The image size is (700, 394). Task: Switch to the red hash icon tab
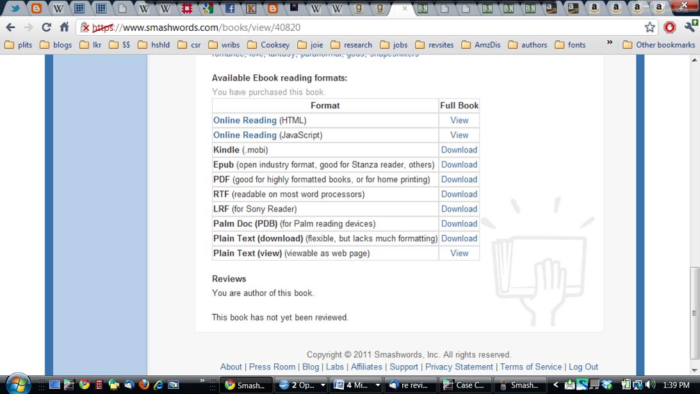pyautogui.click(x=186, y=8)
